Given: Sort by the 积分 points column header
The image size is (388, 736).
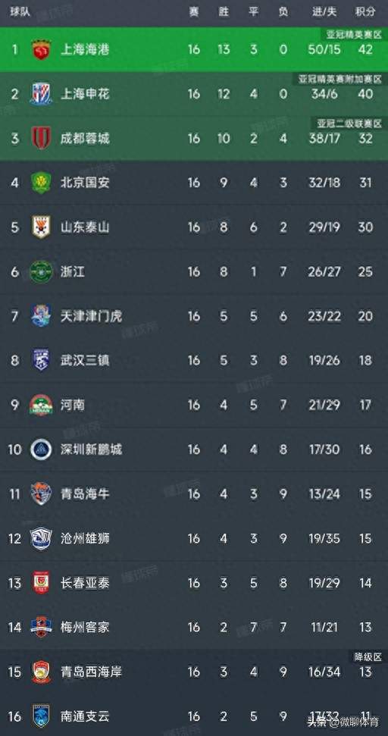Looking at the screenshot, I should [365, 11].
